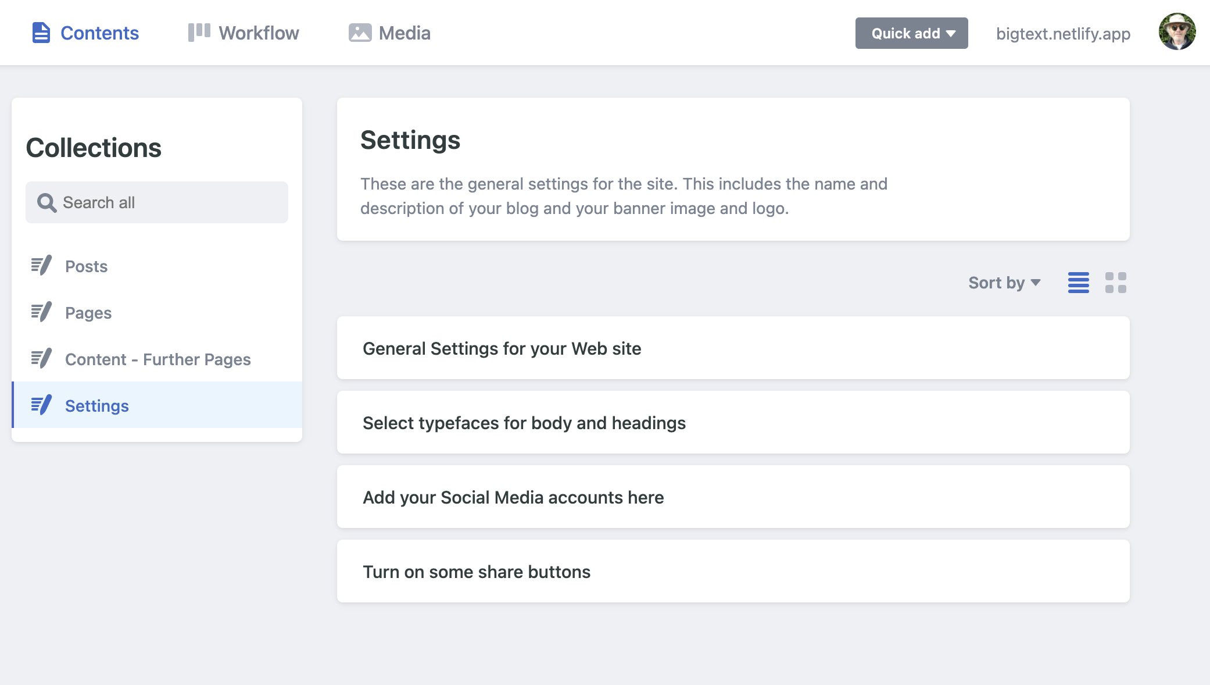Screen dimensions: 1210x685
Task: Click the search magnifier icon
Action: [x=46, y=202]
